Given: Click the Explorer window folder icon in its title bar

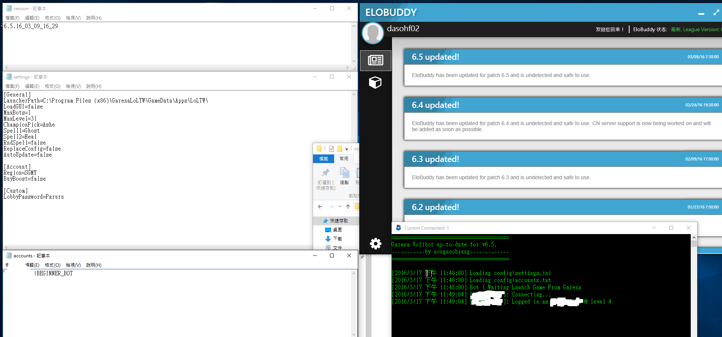Looking at the screenshot, I should tap(319, 149).
